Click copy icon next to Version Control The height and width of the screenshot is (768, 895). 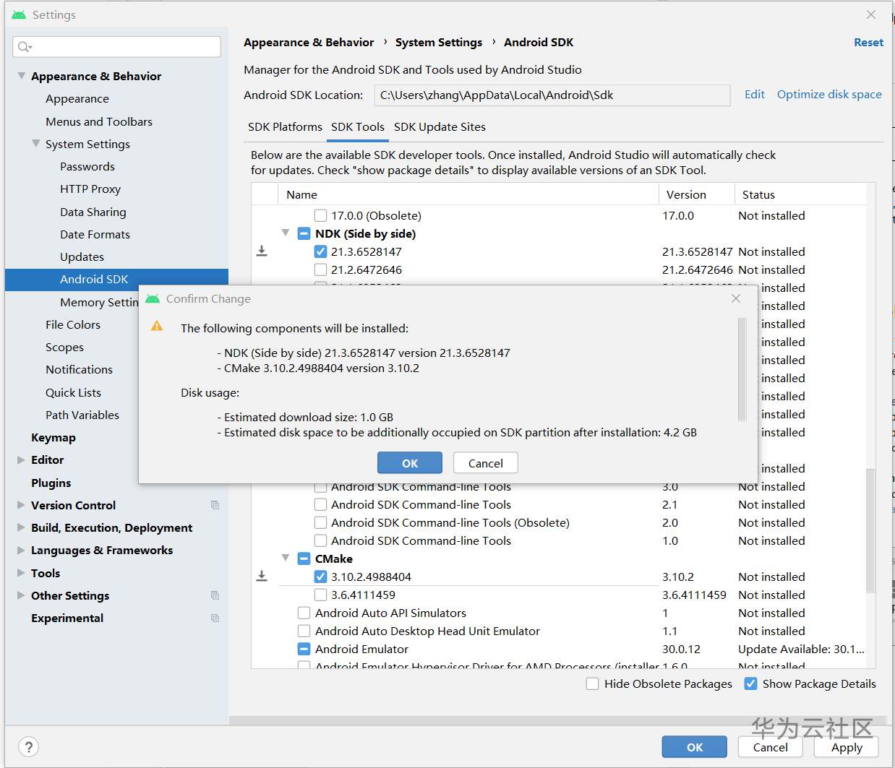[215, 505]
